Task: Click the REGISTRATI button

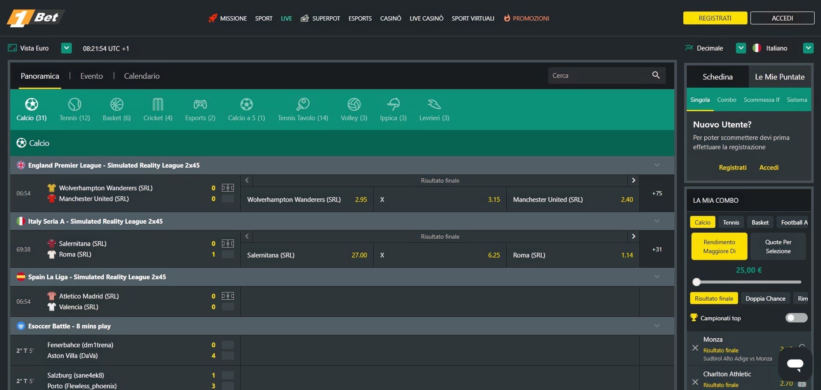Action: point(715,18)
